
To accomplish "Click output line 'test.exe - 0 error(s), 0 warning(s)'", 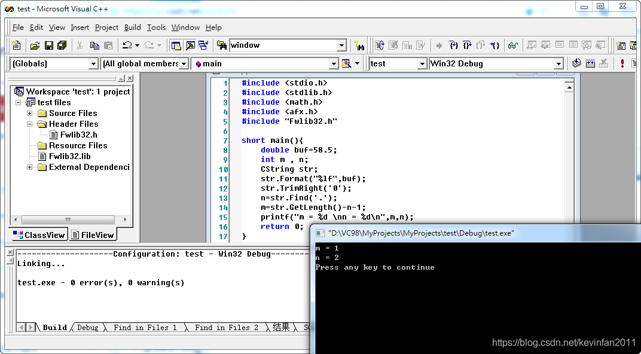I will [x=101, y=282].
